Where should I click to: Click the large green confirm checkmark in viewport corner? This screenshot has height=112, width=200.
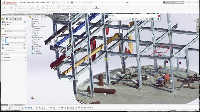[x=190, y=18]
